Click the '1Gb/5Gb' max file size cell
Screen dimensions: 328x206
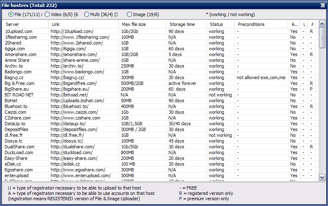(130, 147)
